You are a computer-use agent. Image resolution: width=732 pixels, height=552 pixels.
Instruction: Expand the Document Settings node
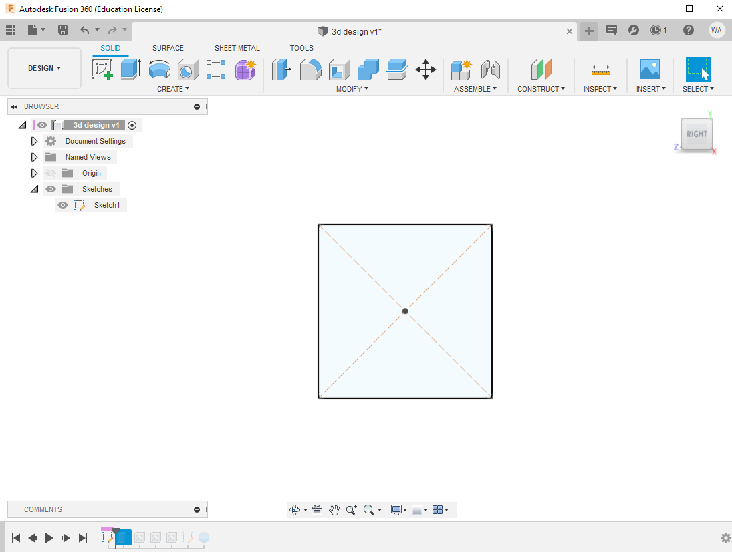[34, 141]
